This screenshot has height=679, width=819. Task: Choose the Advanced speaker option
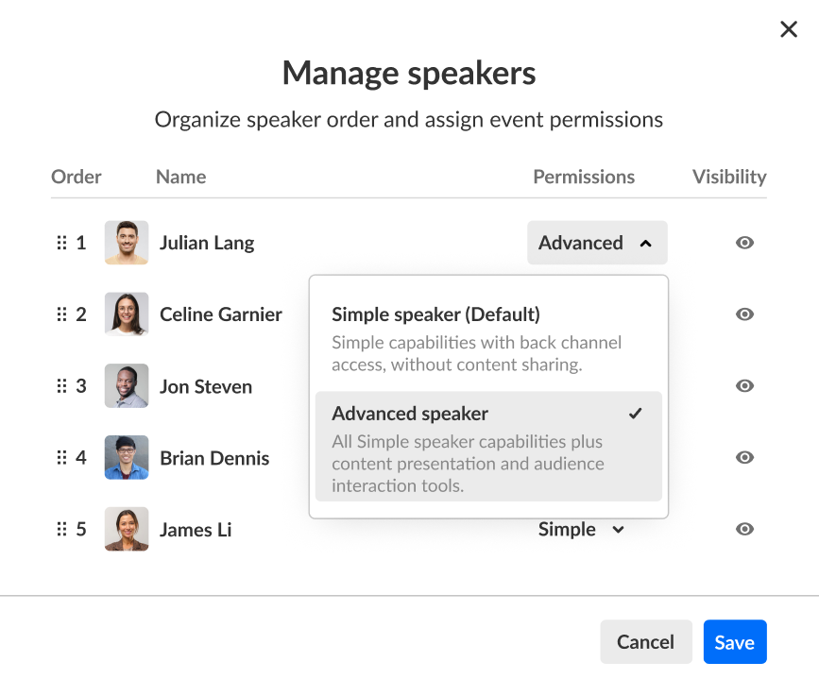point(488,447)
